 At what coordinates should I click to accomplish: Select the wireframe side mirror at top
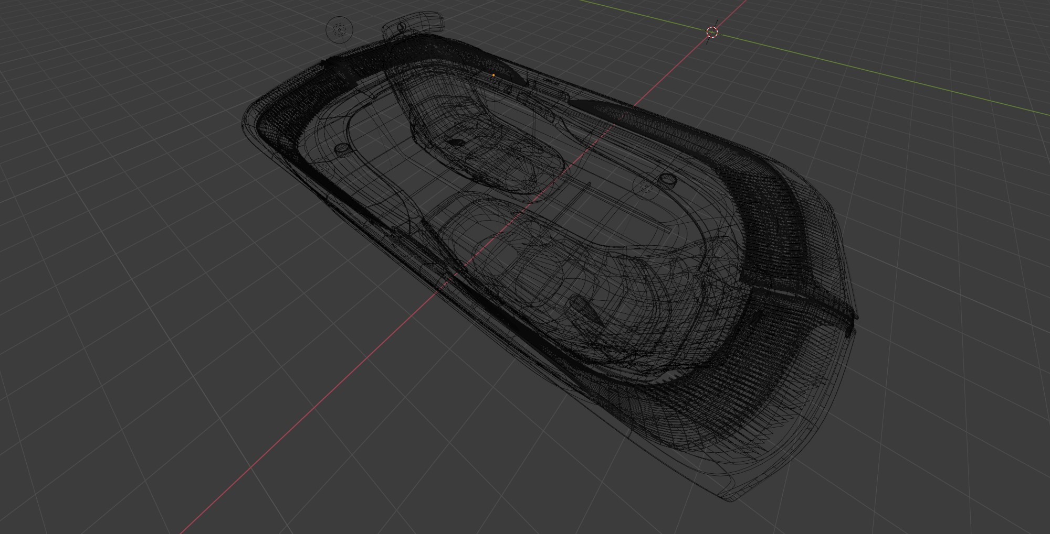(x=415, y=24)
